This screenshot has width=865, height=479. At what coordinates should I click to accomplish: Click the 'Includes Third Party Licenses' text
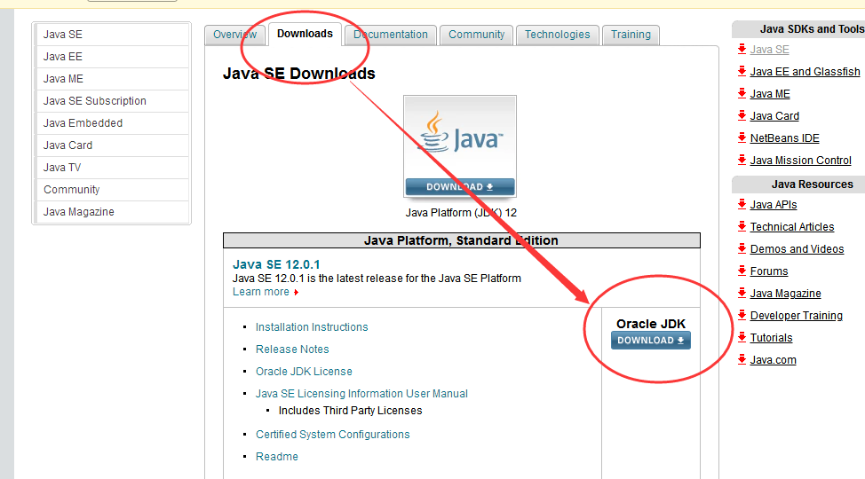[x=350, y=411]
